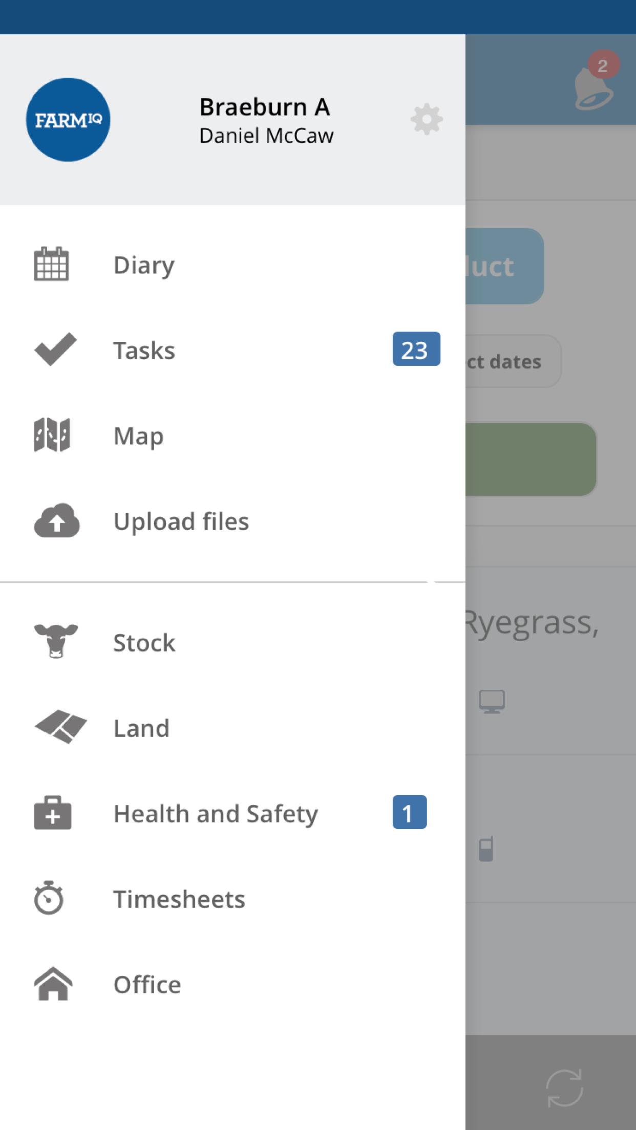Go to the Office house icon
Screen dimensions: 636x1130
[53, 984]
